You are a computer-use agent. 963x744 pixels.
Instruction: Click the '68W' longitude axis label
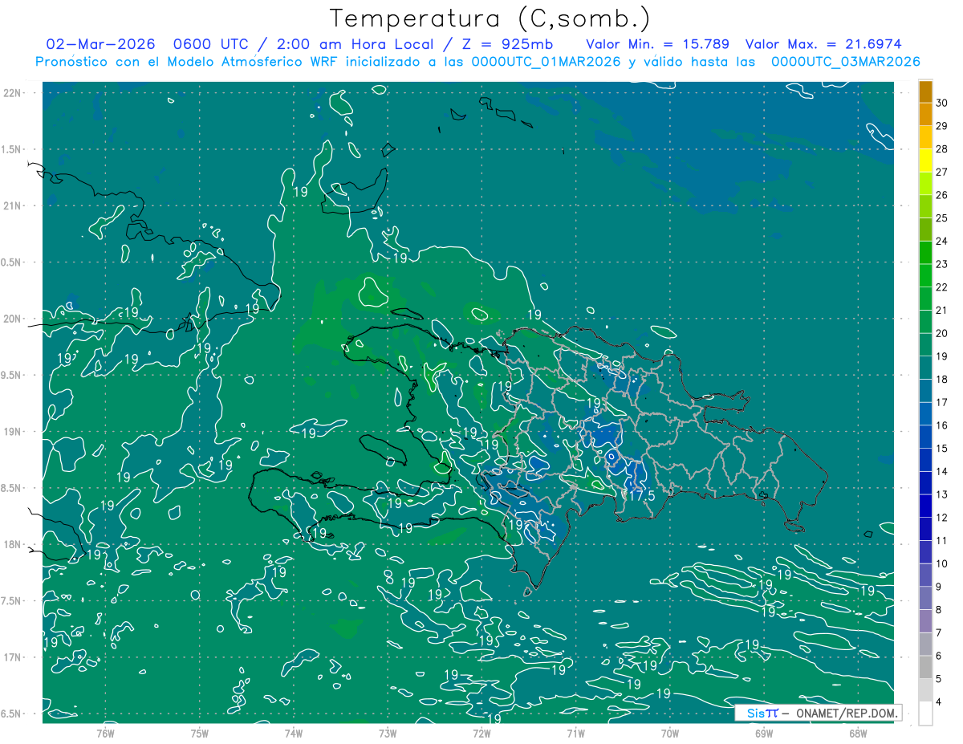[857, 733]
